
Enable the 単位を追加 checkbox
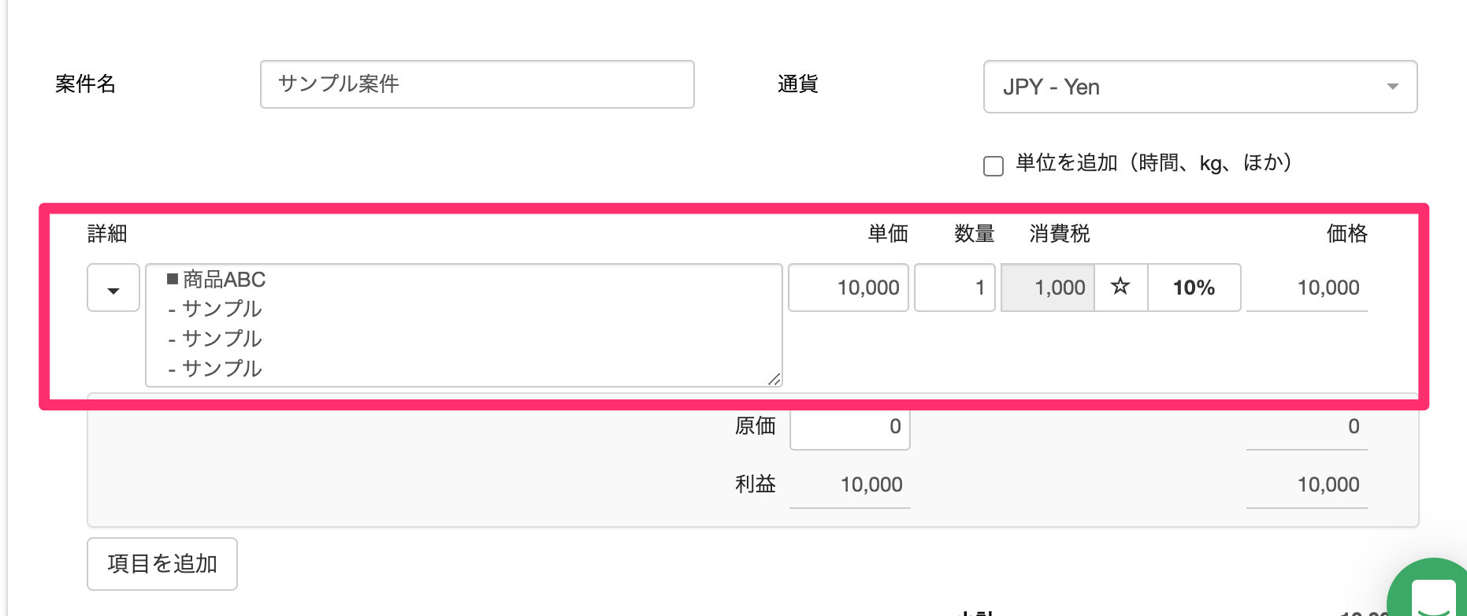point(993,165)
